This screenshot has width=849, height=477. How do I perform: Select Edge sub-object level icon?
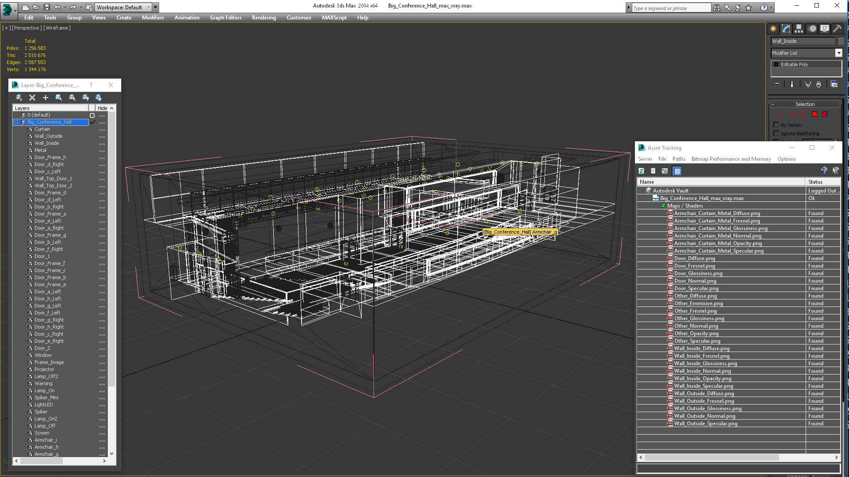point(793,114)
